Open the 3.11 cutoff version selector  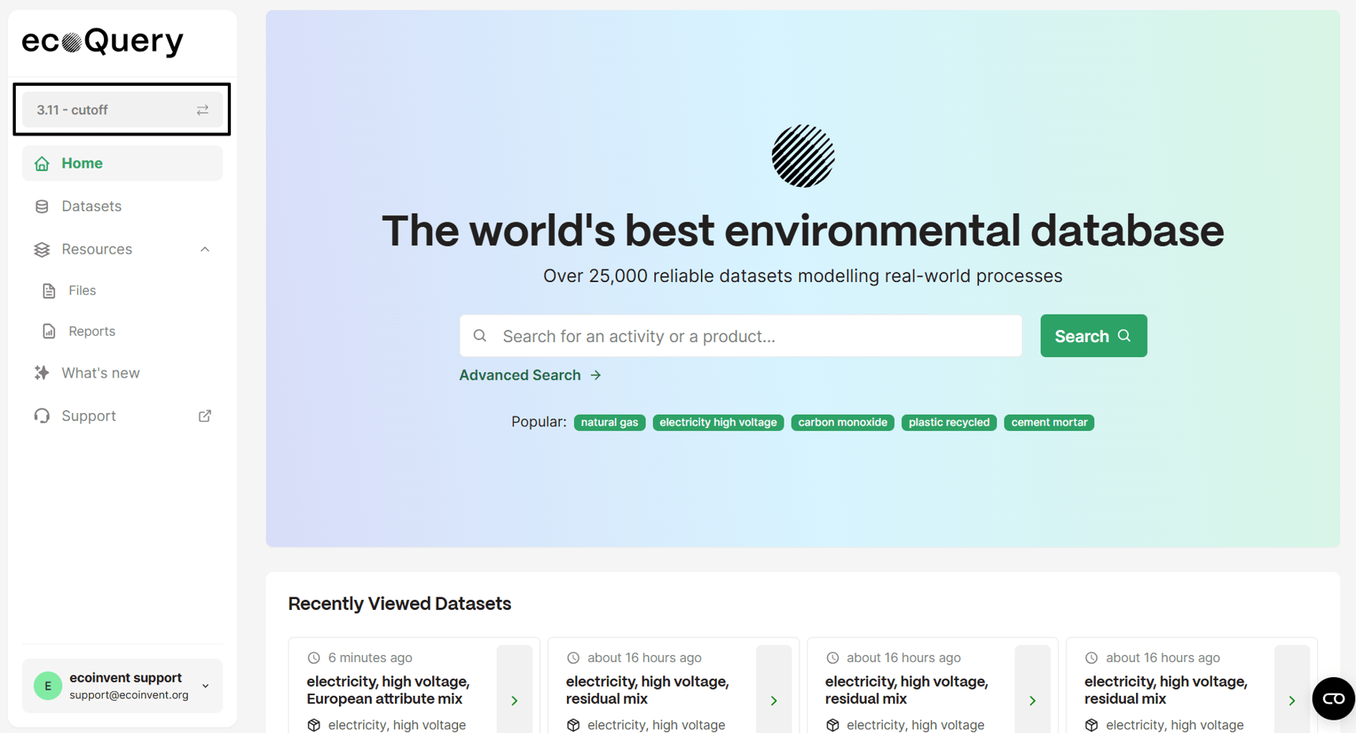tap(118, 110)
